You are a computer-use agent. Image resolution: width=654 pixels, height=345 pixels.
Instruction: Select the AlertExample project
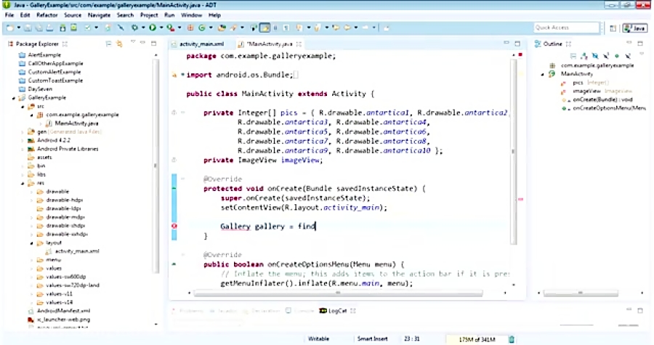pos(44,55)
